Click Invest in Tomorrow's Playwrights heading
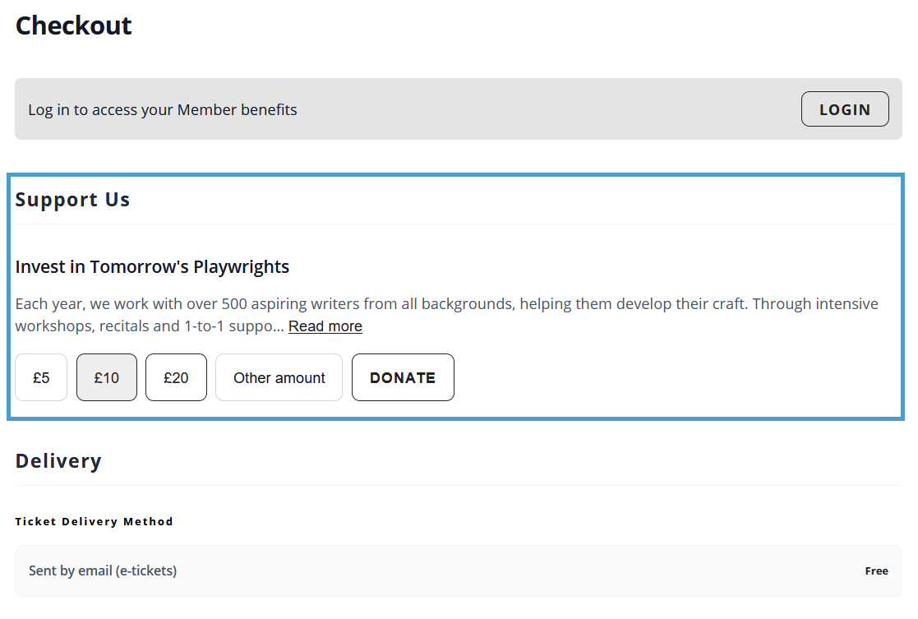The width and height of the screenshot is (918, 619). point(152,267)
